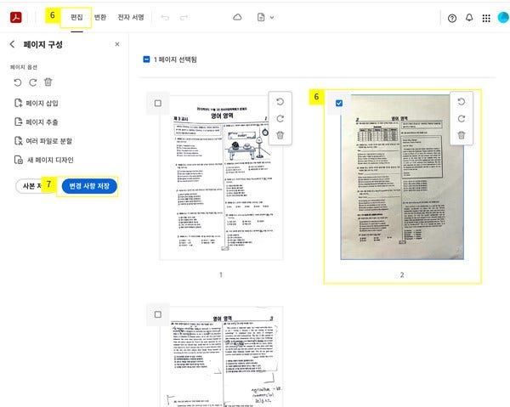This screenshot has height=407, width=510.
Task: Rotate page 2 clockwise
Action: (x=462, y=119)
